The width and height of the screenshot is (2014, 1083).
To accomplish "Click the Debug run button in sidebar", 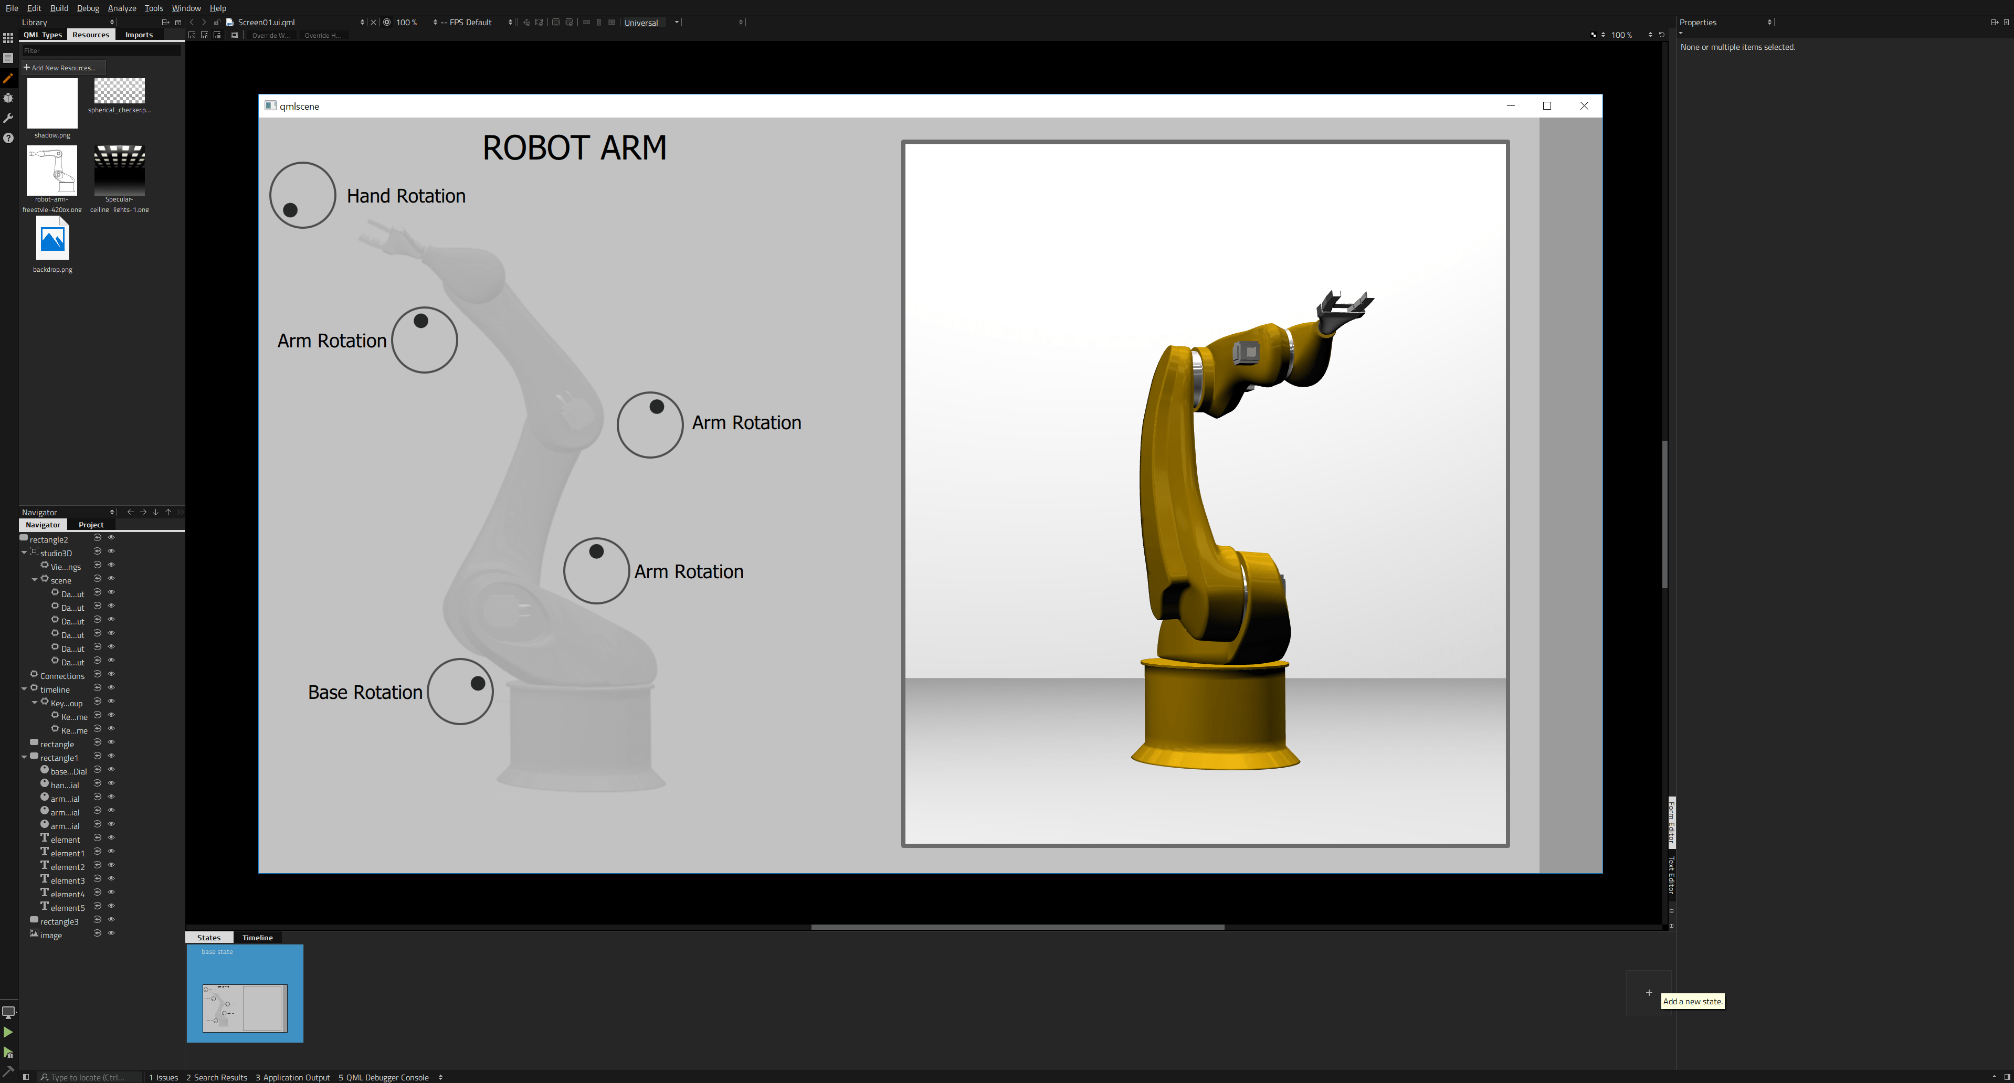I will click(x=8, y=1053).
